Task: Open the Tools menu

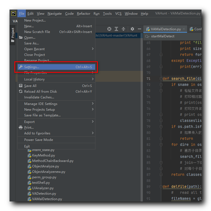Action: point(107,13)
